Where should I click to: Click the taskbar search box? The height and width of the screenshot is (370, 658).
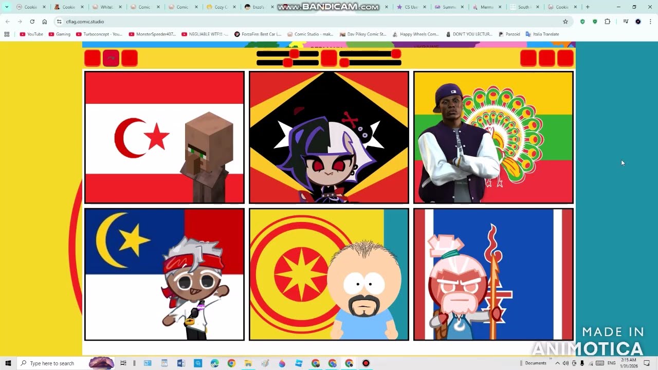coord(66,363)
